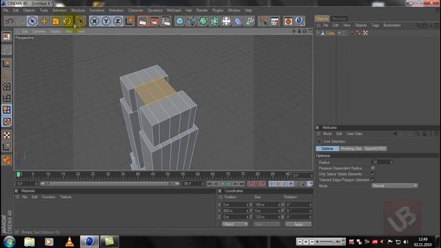
Task: Open the Mode dropdown set to Normal
Action: tap(395, 185)
